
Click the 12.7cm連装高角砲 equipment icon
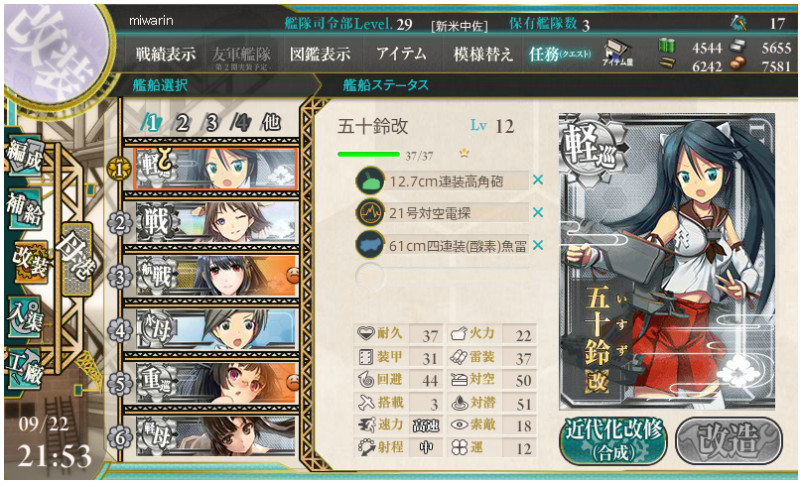370,181
